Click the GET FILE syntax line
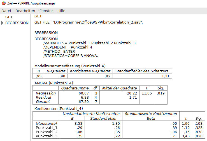This screenshot has width=207, height=141. 89,22
